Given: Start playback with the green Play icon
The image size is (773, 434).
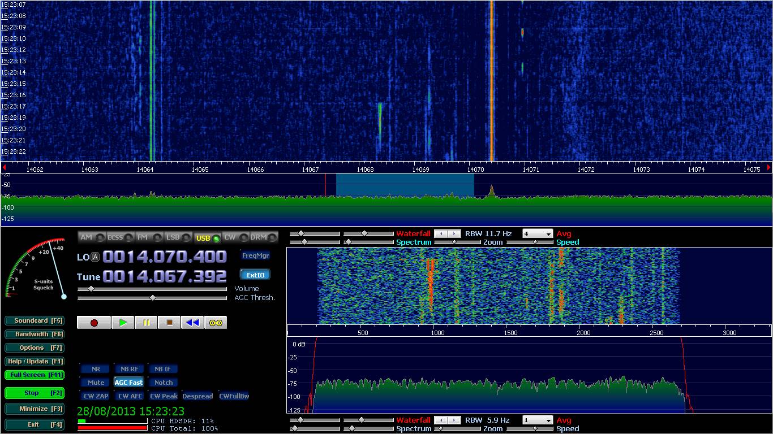Looking at the screenshot, I should pos(123,322).
